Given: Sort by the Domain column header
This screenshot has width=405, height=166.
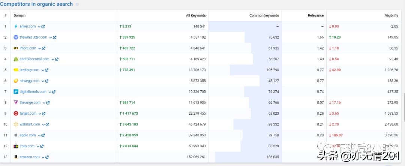Looking at the screenshot, I should click(19, 15).
